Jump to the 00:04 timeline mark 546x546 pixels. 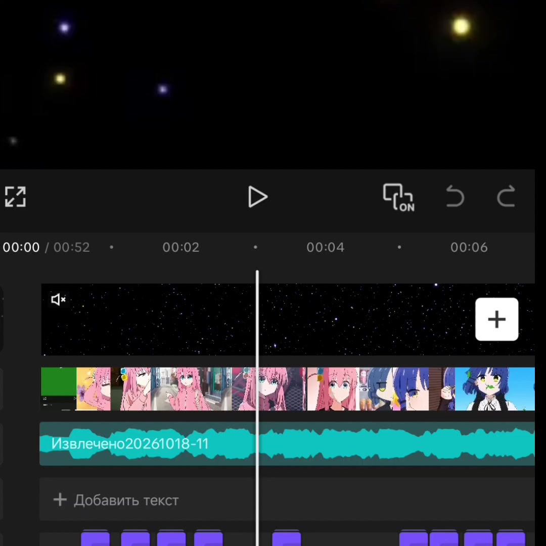coord(325,247)
